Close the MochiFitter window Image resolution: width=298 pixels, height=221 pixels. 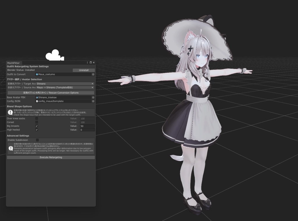point(94,63)
